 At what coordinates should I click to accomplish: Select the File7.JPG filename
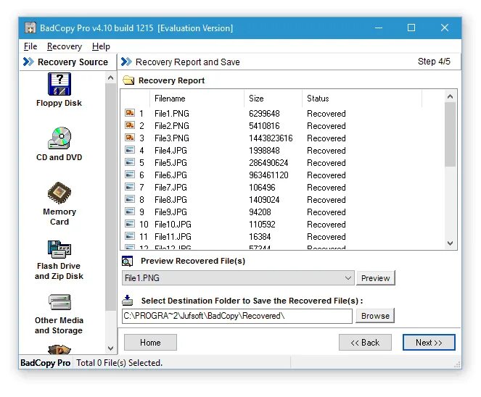pos(171,187)
